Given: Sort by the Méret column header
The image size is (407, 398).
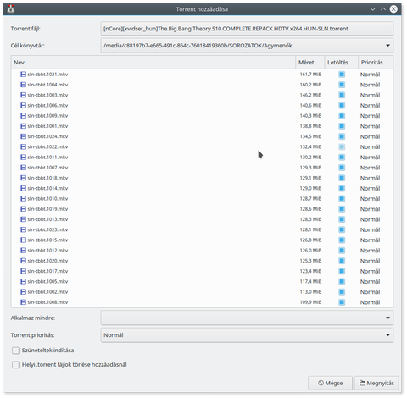Looking at the screenshot, I should pyautogui.click(x=310, y=63).
